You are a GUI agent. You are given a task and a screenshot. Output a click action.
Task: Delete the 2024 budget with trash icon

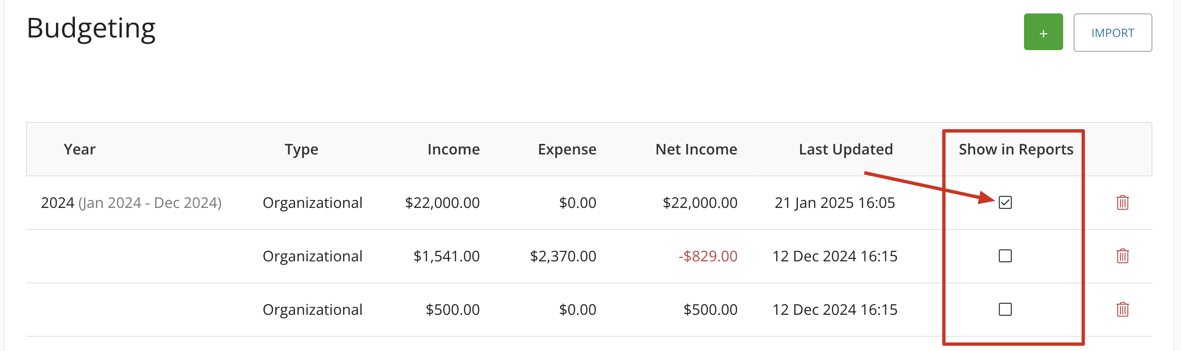click(1122, 202)
